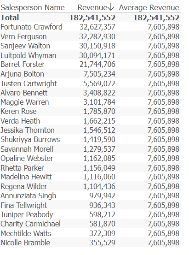Sort by Salesperson Name column header
189x255 pixels.
pos(33,7)
